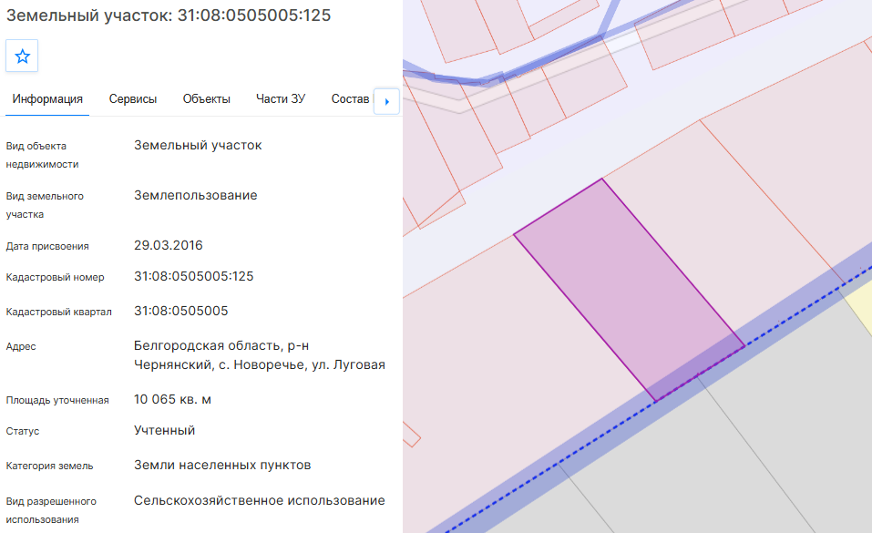Click cadastral number value 31:08:0505005:125
The width and height of the screenshot is (872, 533).
[193, 276]
